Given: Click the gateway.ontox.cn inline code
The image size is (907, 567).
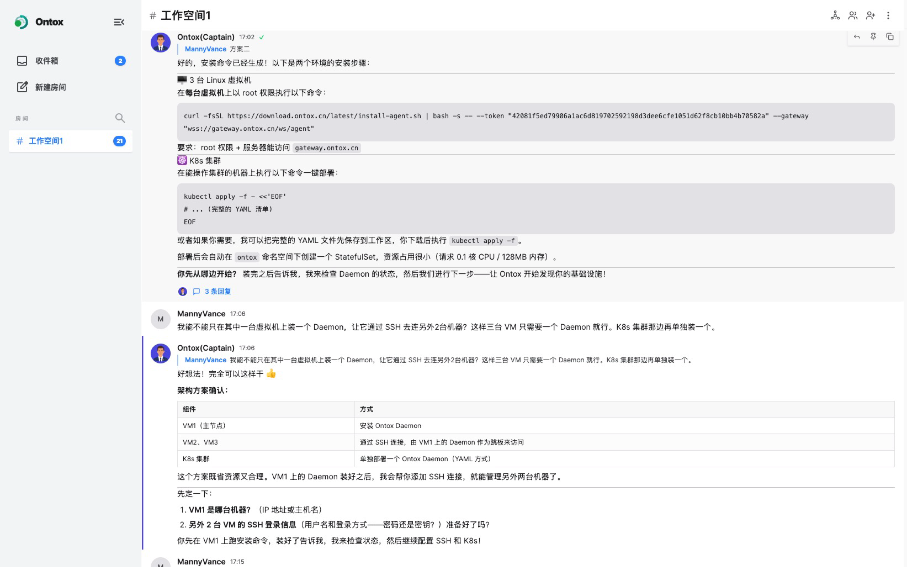Looking at the screenshot, I should point(327,148).
